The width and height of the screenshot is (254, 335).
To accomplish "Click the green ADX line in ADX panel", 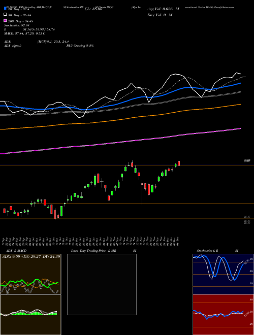I will [x=29, y=283].
